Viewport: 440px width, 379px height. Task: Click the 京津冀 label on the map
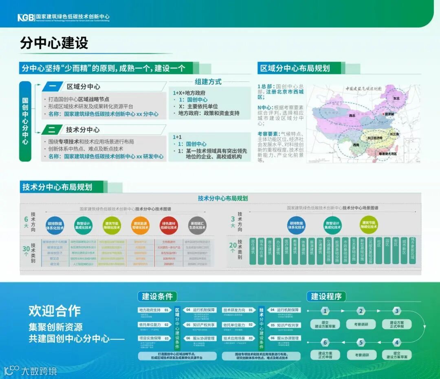pos(389,114)
